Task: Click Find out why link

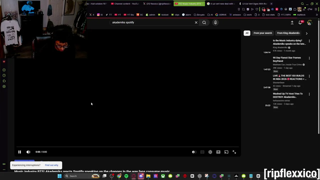Action: coord(51,165)
